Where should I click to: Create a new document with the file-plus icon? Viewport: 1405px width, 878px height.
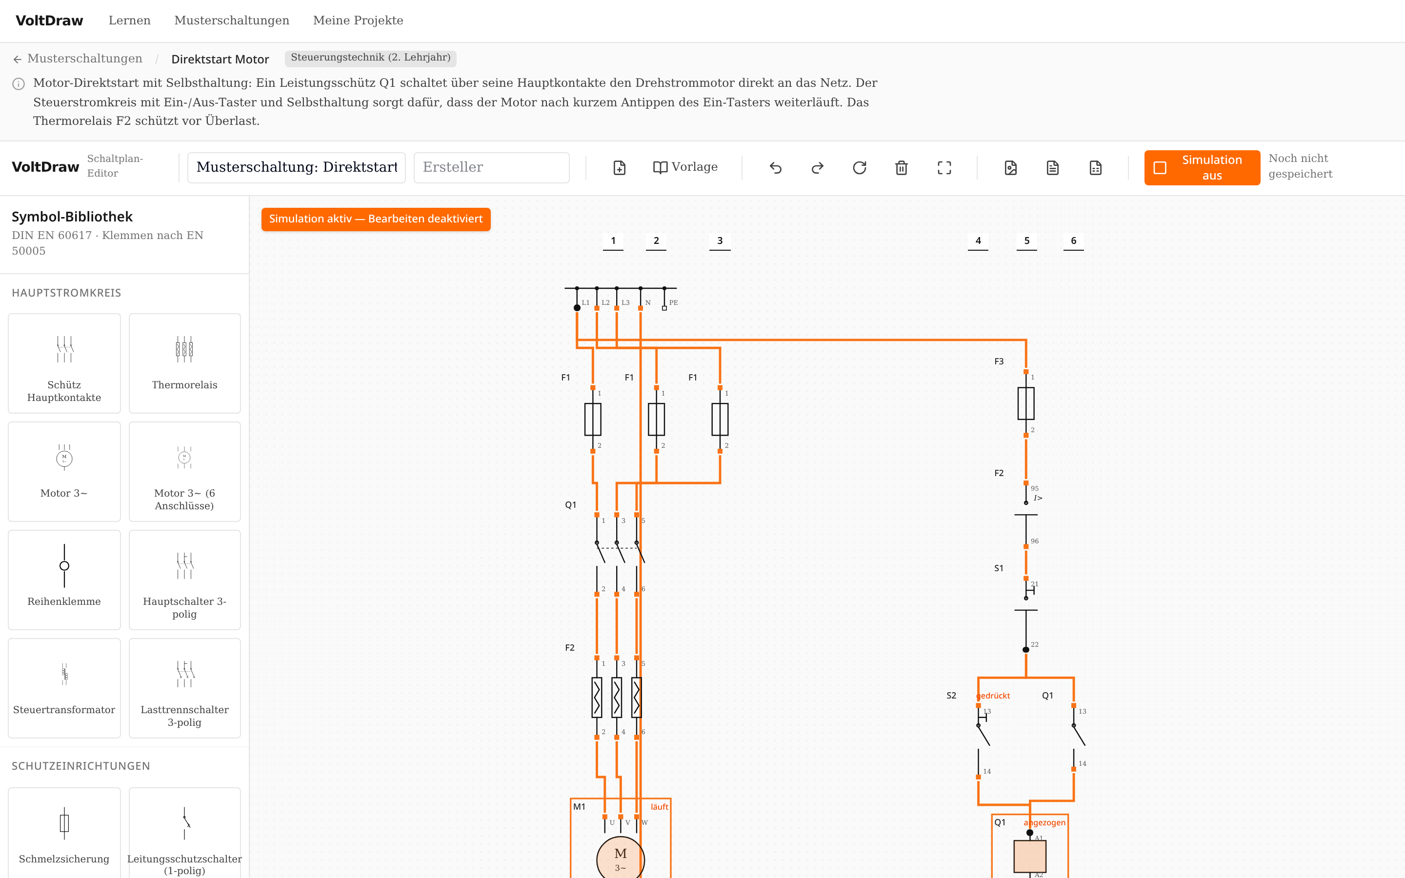pyautogui.click(x=620, y=168)
